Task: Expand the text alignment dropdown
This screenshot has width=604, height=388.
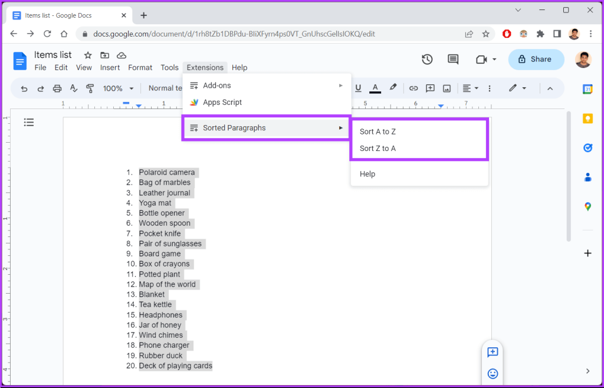Action: pyautogui.click(x=470, y=88)
